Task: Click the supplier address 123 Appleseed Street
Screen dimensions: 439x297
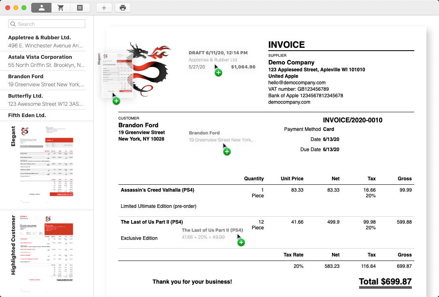Action: [x=316, y=70]
